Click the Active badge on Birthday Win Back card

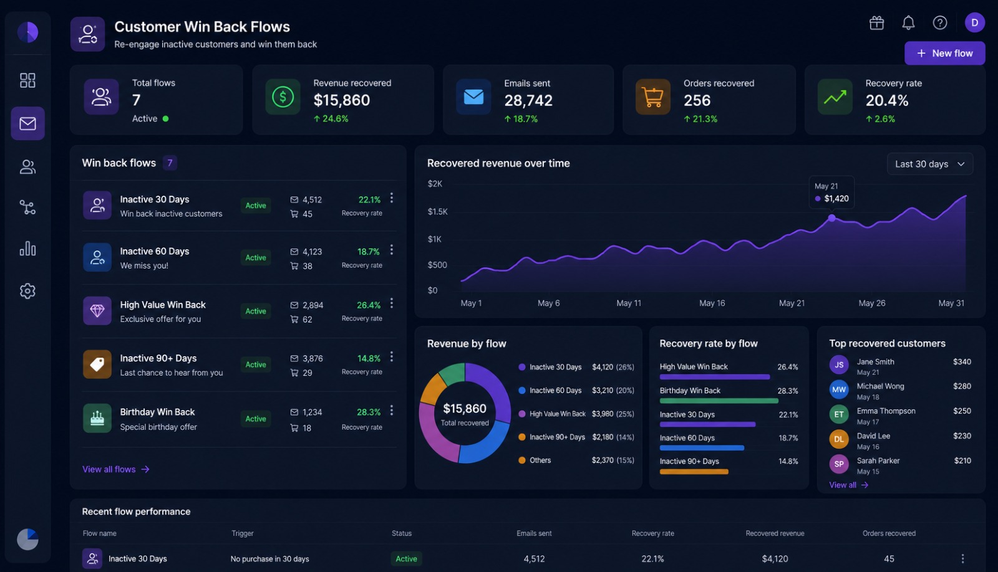256,419
